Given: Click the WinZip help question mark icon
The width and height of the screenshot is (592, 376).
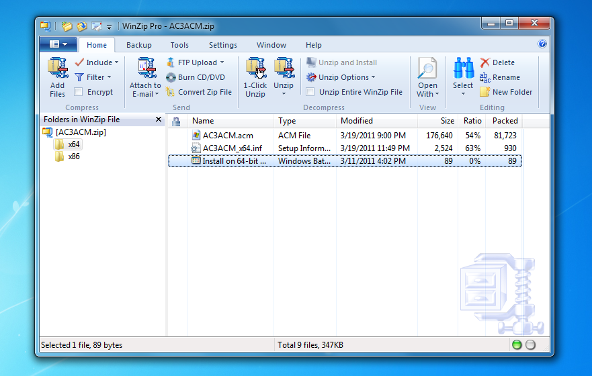Looking at the screenshot, I should point(542,44).
